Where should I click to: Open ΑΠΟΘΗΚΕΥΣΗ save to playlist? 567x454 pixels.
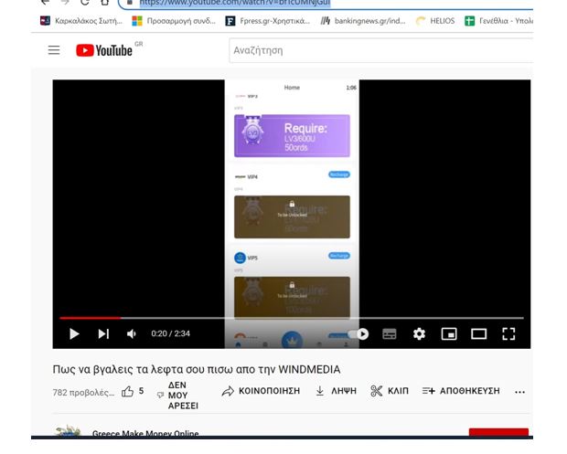point(461,391)
